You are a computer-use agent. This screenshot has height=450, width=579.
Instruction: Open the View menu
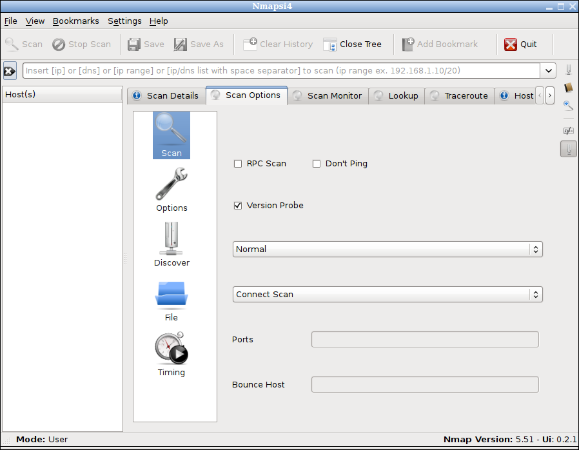pos(35,21)
